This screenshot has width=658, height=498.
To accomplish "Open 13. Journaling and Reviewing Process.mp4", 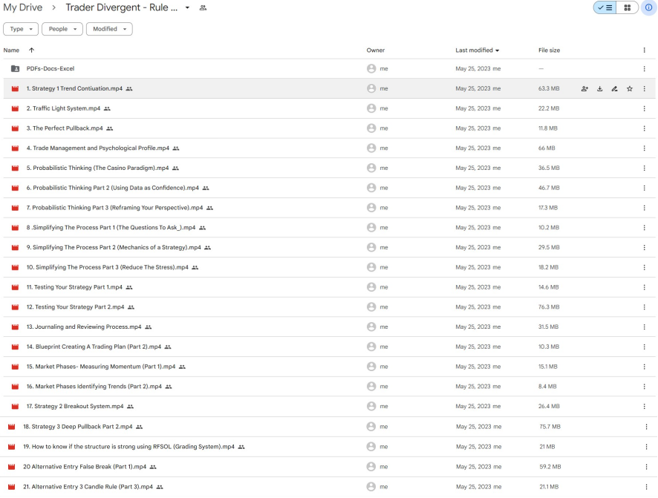I will coord(84,327).
